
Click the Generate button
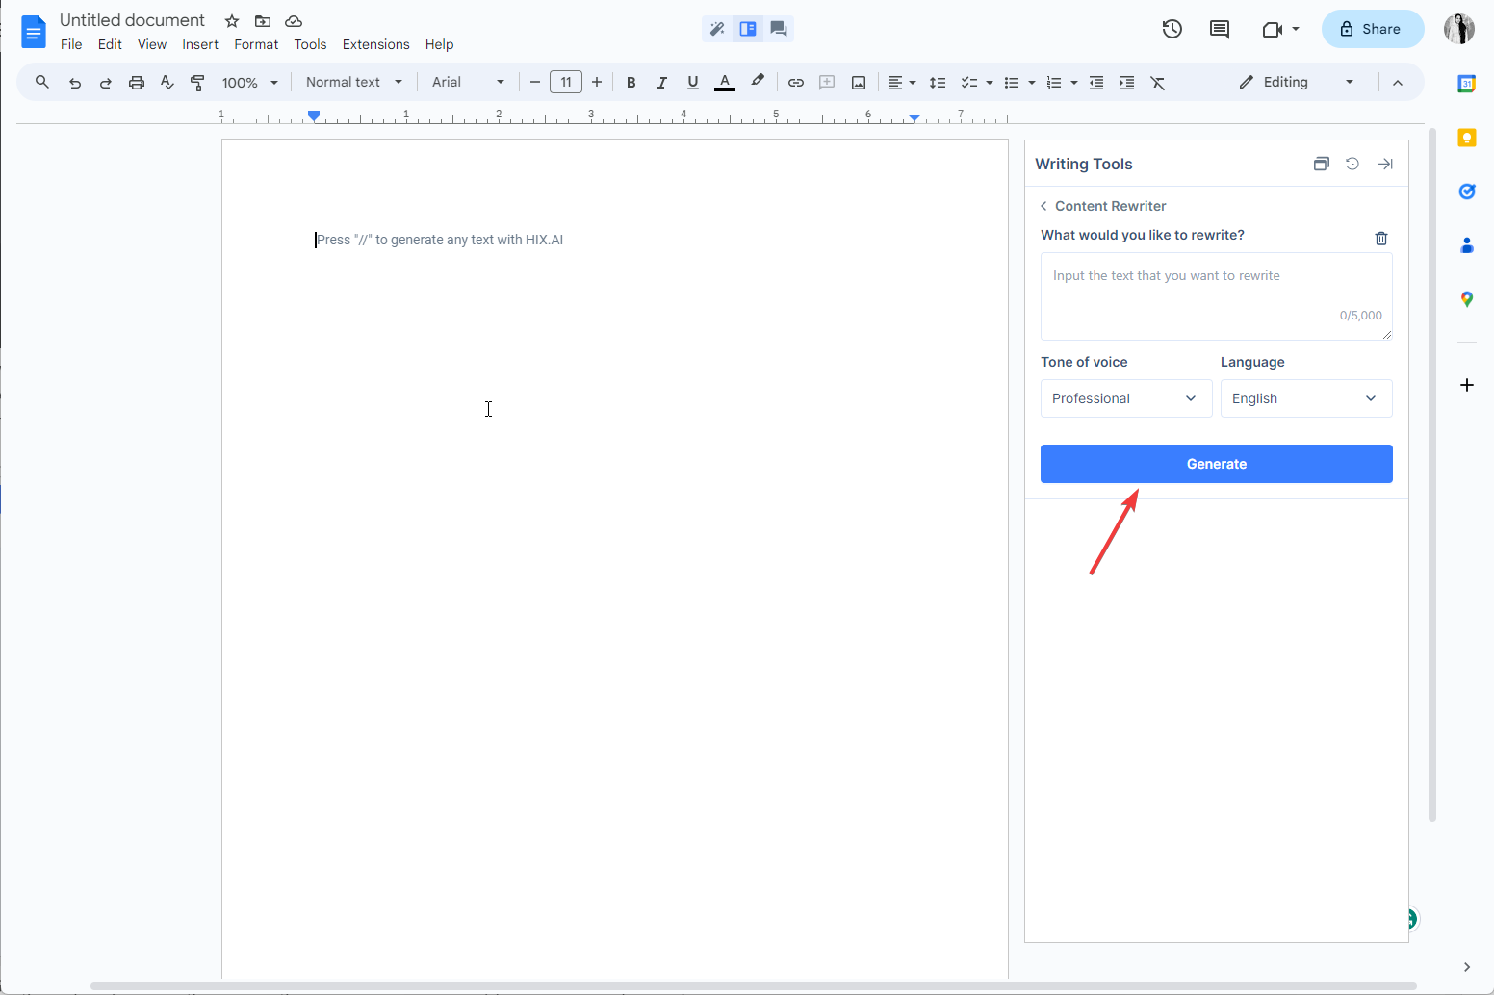click(x=1217, y=464)
